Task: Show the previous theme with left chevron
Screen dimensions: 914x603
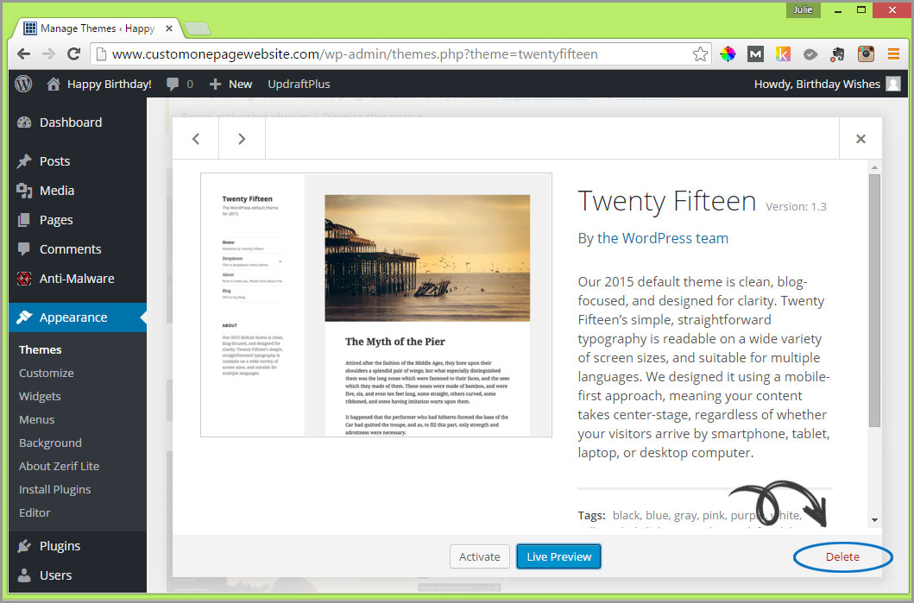Action: pyautogui.click(x=196, y=139)
